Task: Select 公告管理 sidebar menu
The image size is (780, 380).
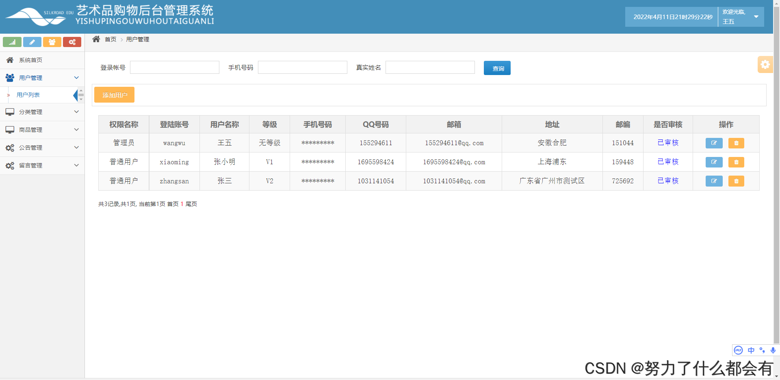Action: point(42,148)
